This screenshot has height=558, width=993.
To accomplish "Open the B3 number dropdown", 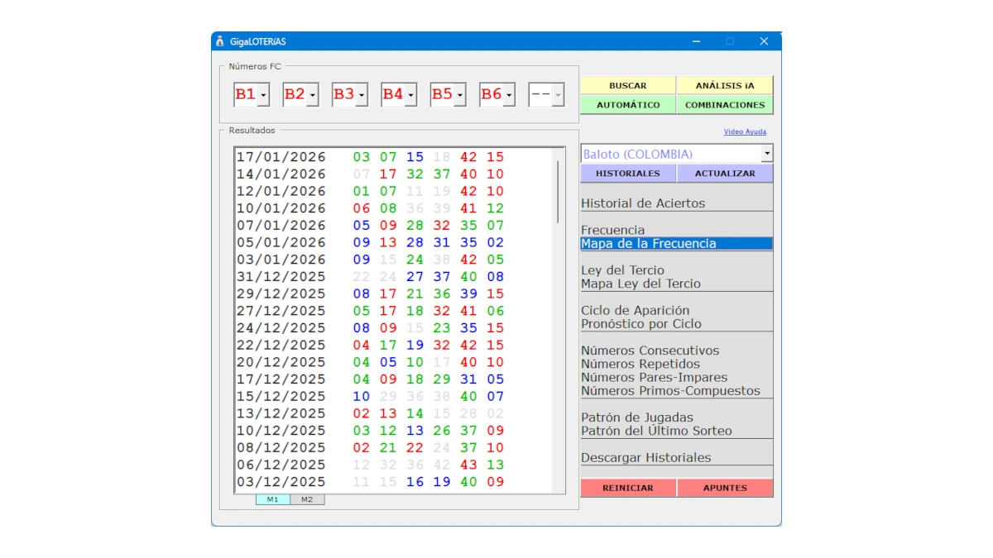I will point(362,94).
